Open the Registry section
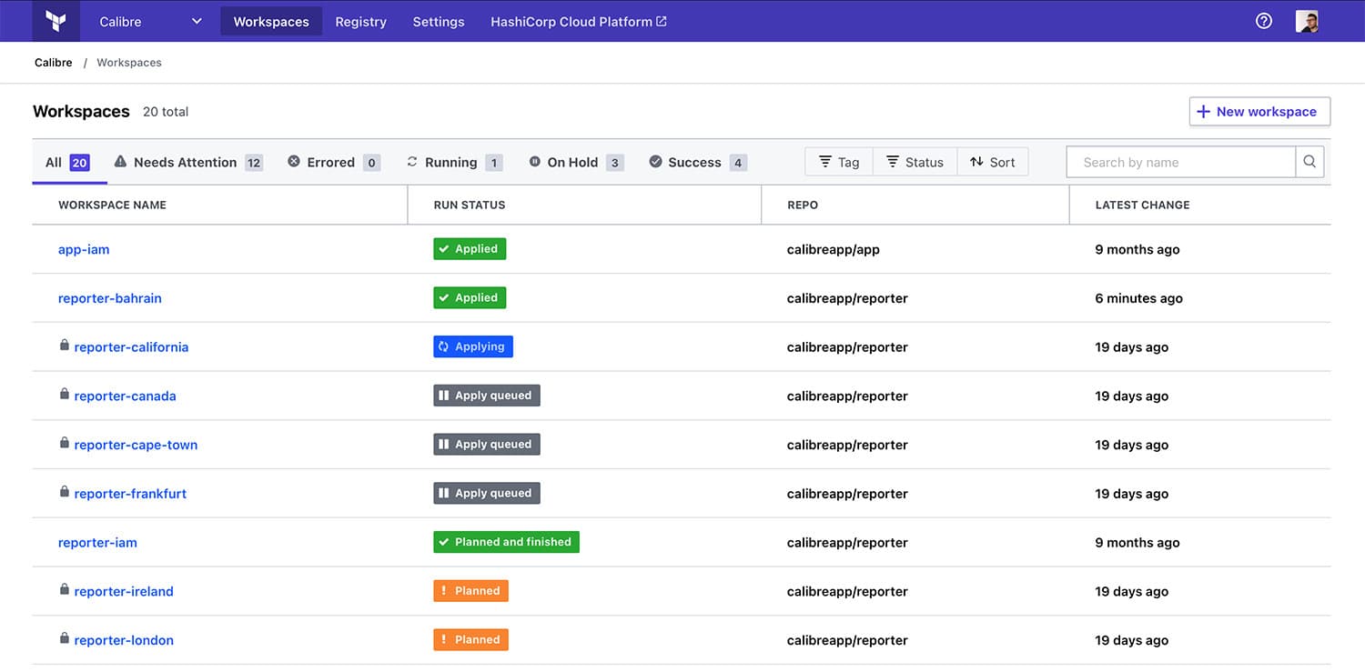 360,21
